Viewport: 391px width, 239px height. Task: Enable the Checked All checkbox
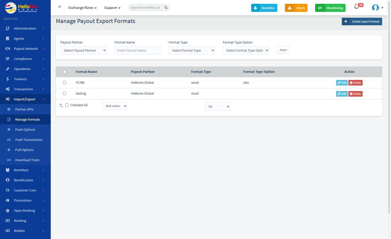(x=67, y=105)
